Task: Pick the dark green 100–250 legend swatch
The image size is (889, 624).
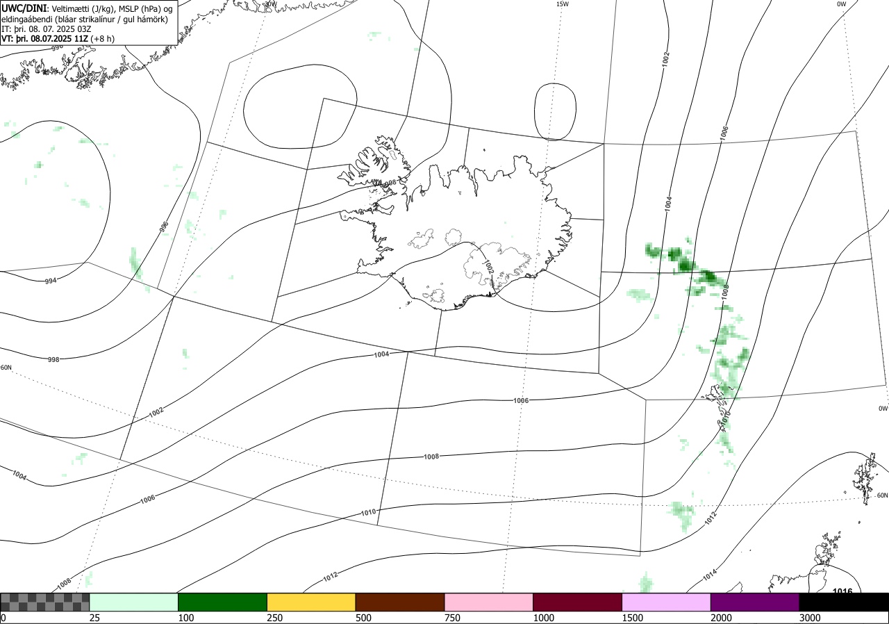Action: [223, 602]
